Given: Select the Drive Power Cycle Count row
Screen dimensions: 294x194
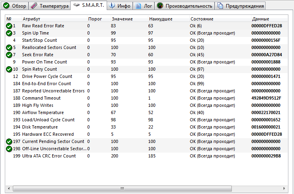Looking at the screenshot, I should tap(146, 76).
